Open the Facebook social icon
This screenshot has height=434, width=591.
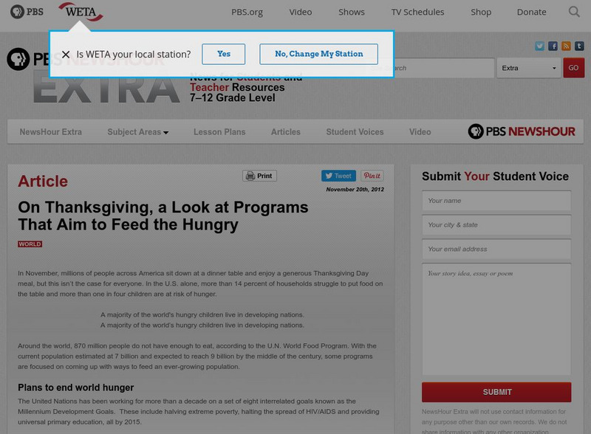coord(553,46)
